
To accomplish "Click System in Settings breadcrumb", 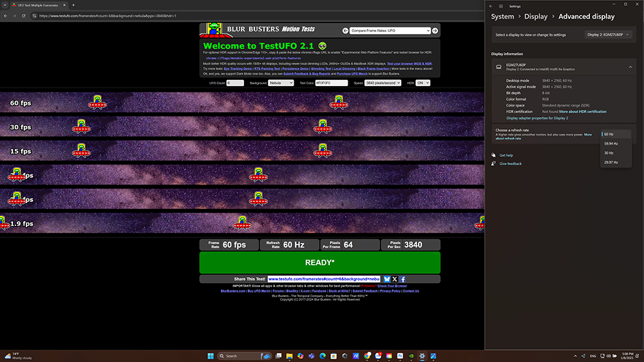I will click(x=502, y=17).
